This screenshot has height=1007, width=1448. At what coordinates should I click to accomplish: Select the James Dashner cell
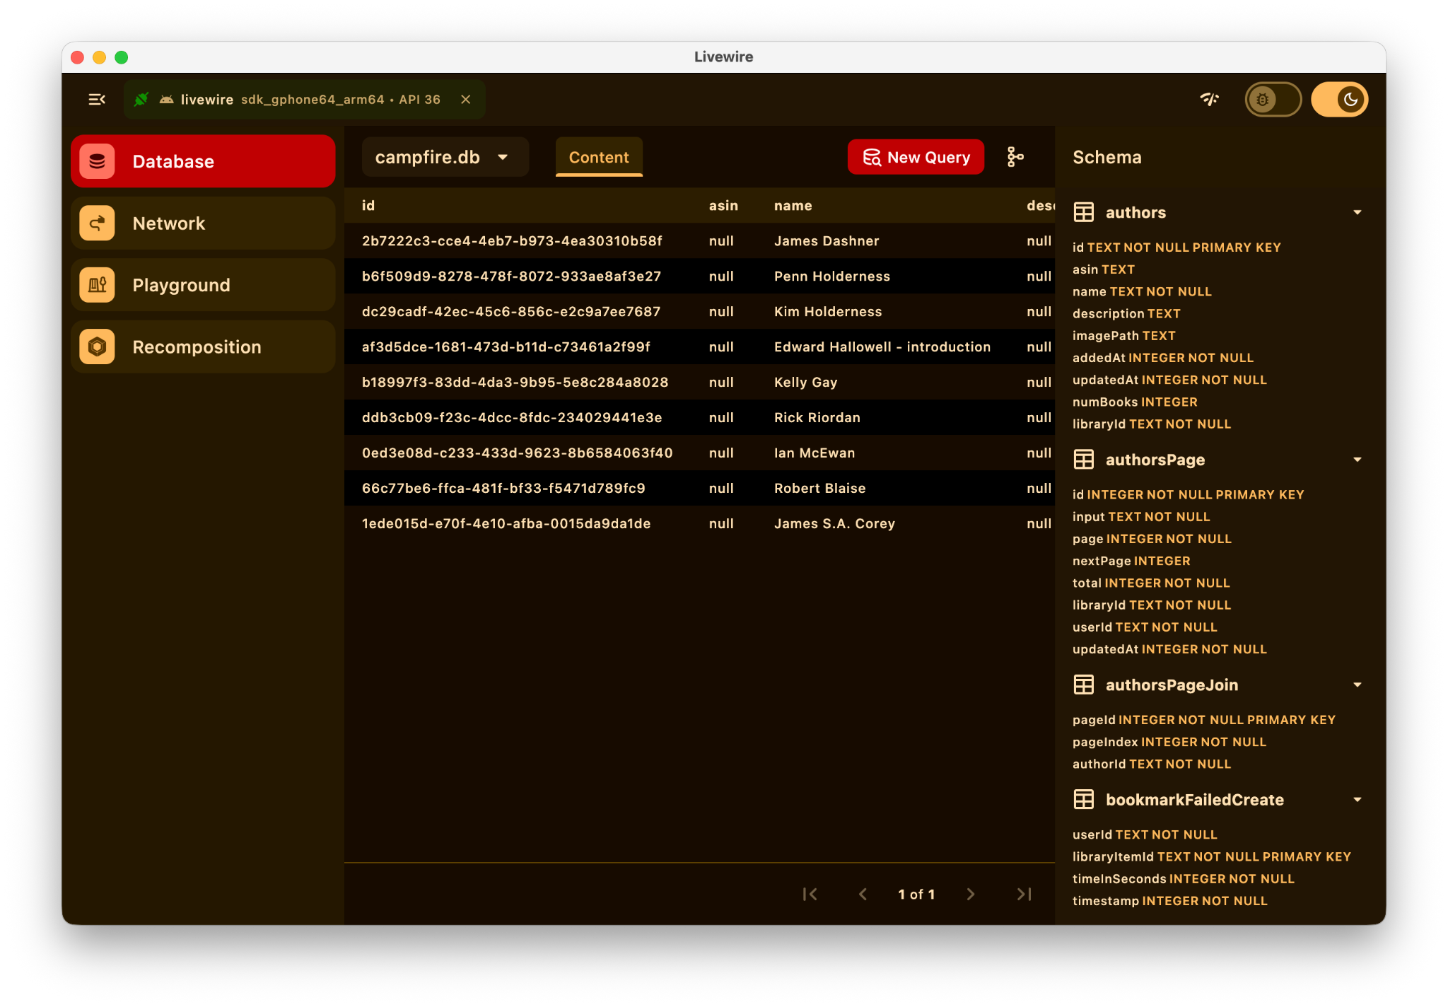827,241
